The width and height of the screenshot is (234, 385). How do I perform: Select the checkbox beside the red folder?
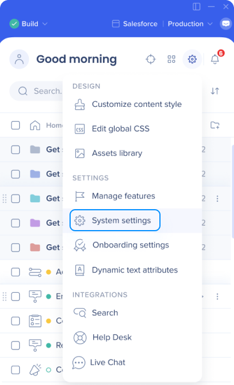tap(15, 247)
